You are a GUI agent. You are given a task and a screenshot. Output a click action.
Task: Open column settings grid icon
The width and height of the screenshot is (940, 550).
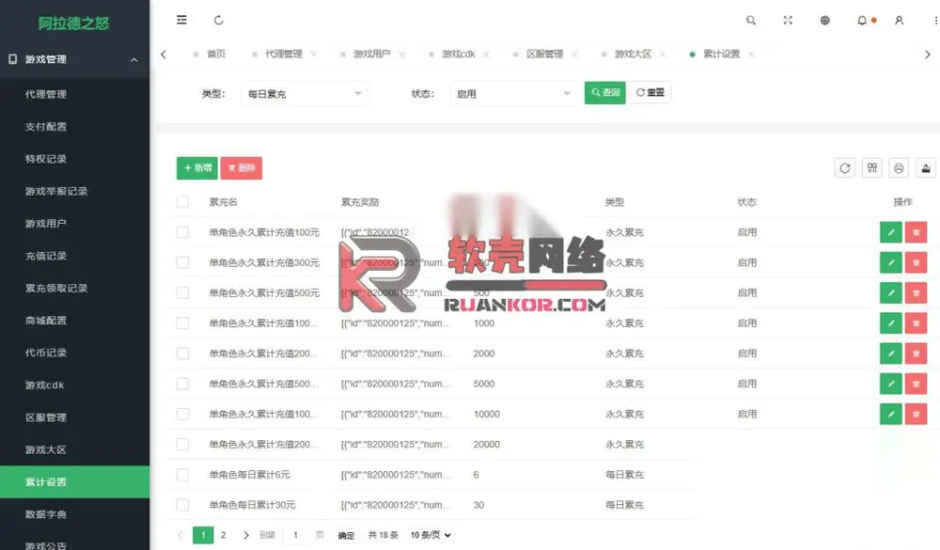[x=871, y=168]
